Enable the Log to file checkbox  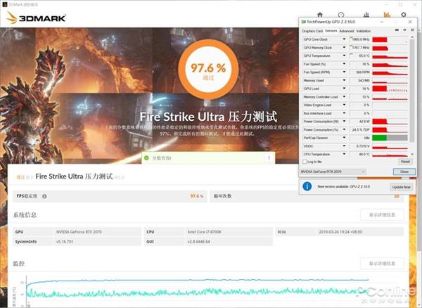305,161
